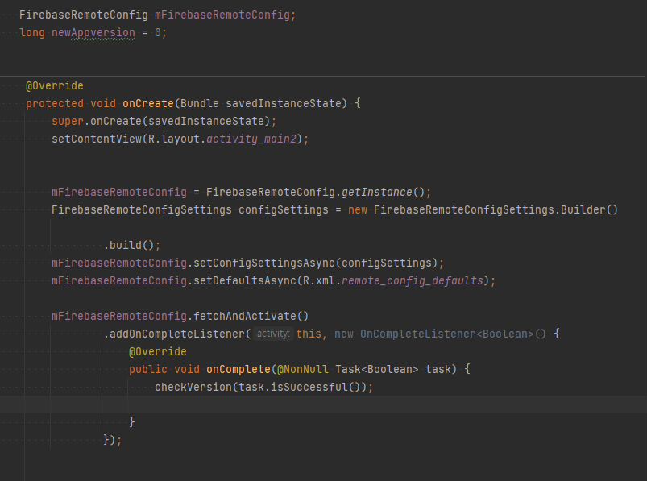Click the 'long' type keyword
The height and width of the screenshot is (481, 647).
coord(32,32)
